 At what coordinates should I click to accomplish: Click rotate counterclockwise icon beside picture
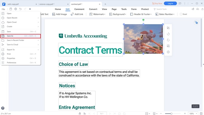pos(168,34)
